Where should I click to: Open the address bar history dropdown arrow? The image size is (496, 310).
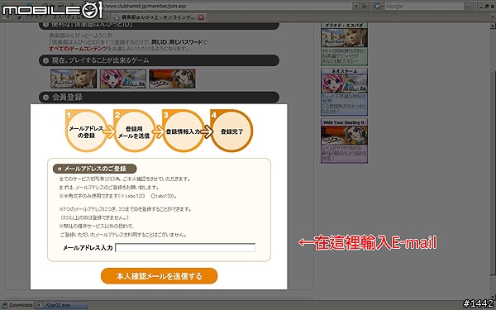[356, 6]
